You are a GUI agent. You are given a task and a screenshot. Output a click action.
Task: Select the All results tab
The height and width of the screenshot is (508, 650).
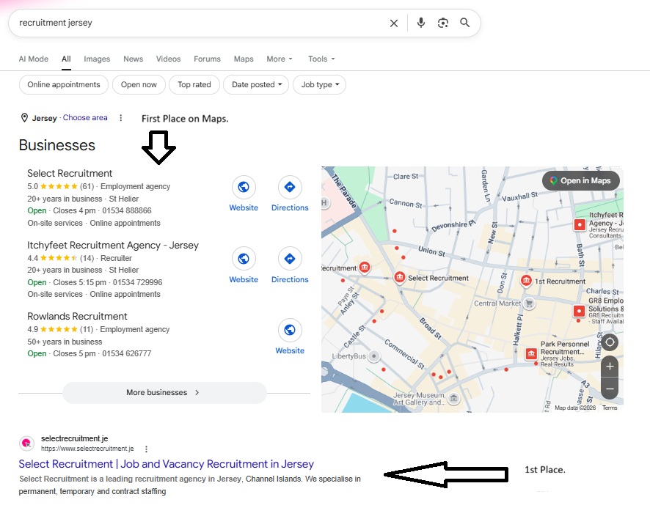66,59
